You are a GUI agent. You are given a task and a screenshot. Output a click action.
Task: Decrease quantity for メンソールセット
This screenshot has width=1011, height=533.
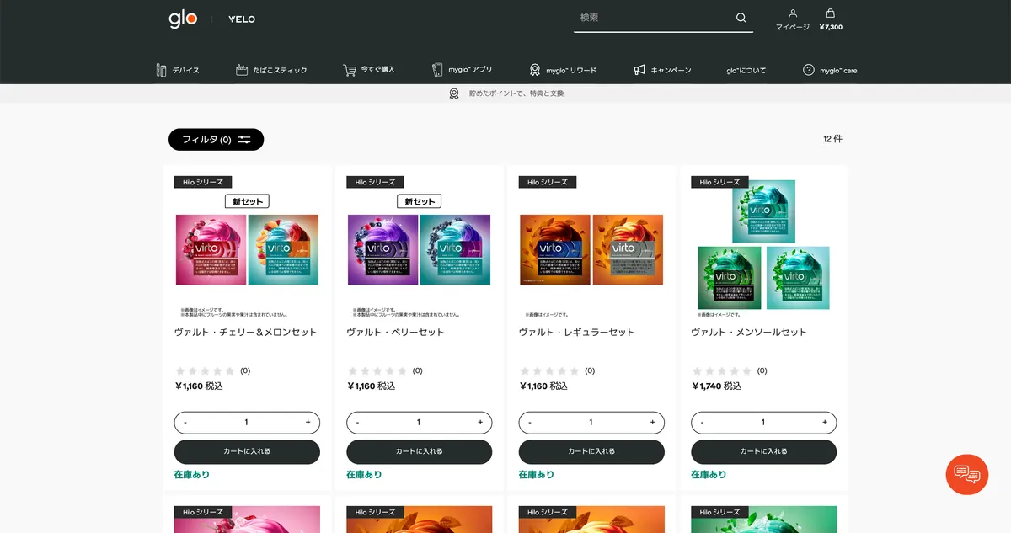click(x=703, y=423)
